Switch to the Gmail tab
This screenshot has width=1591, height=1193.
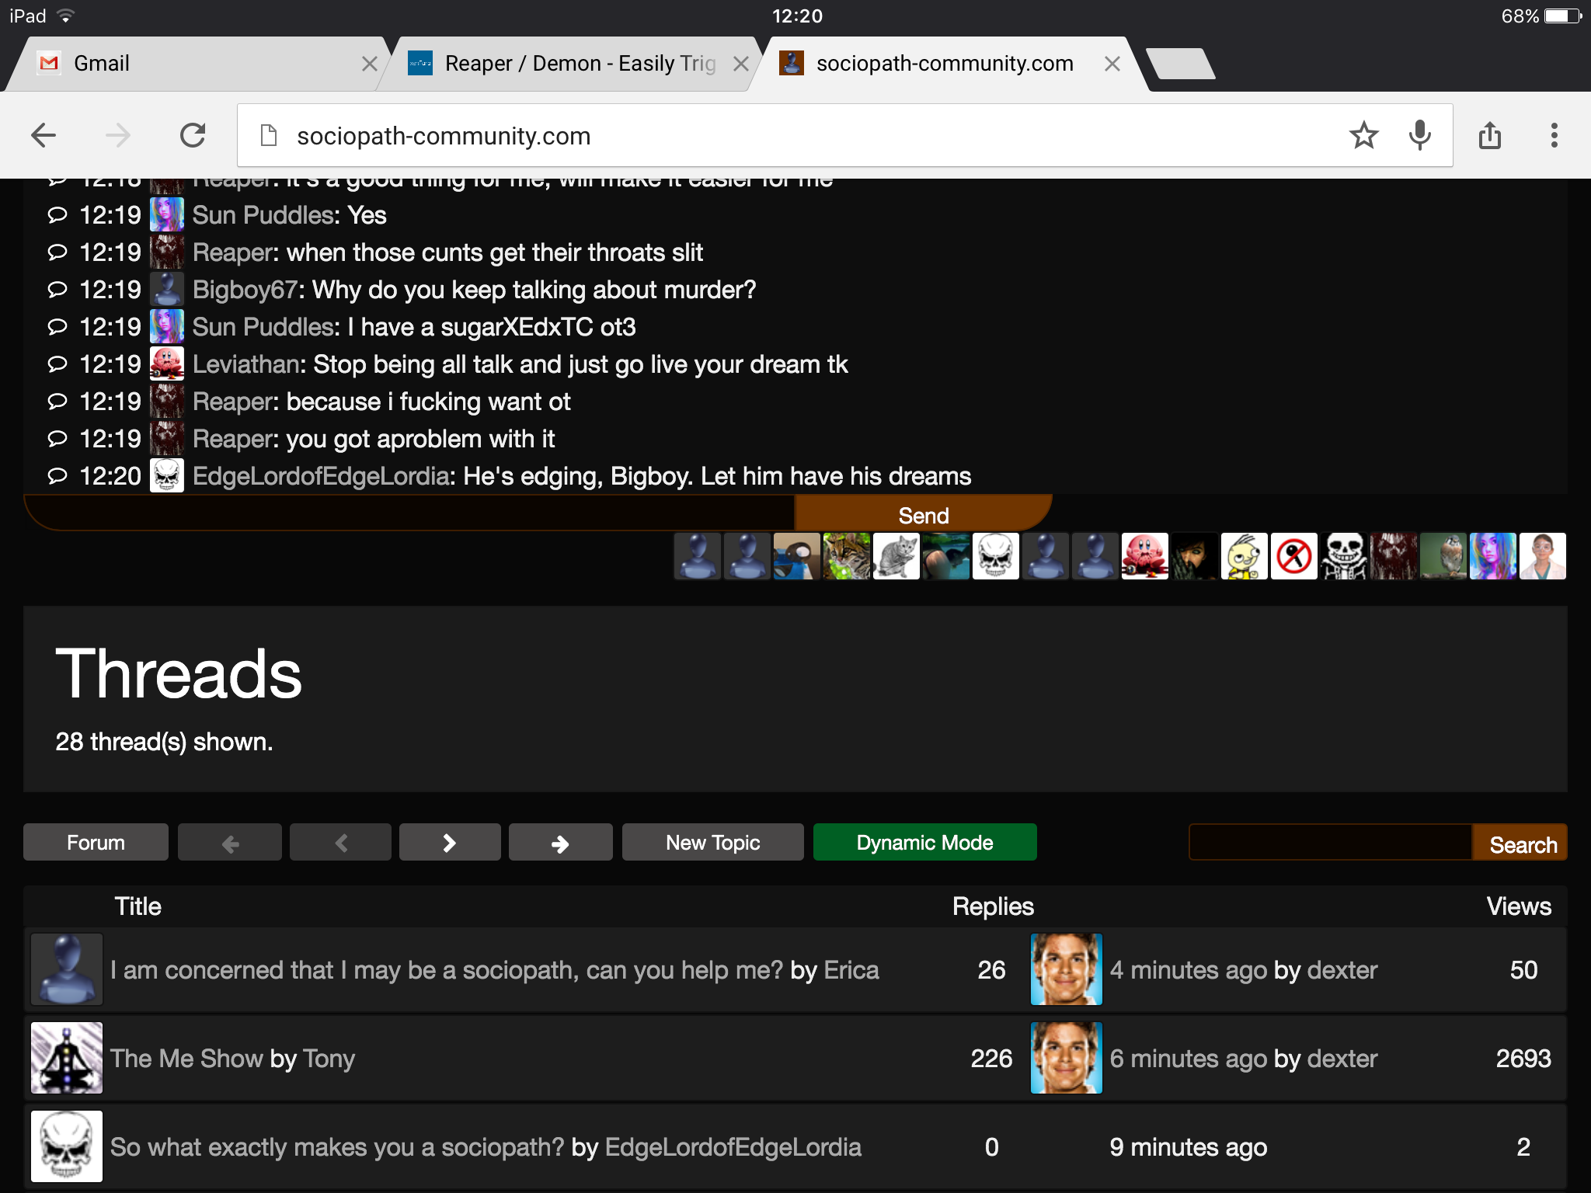point(194,64)
